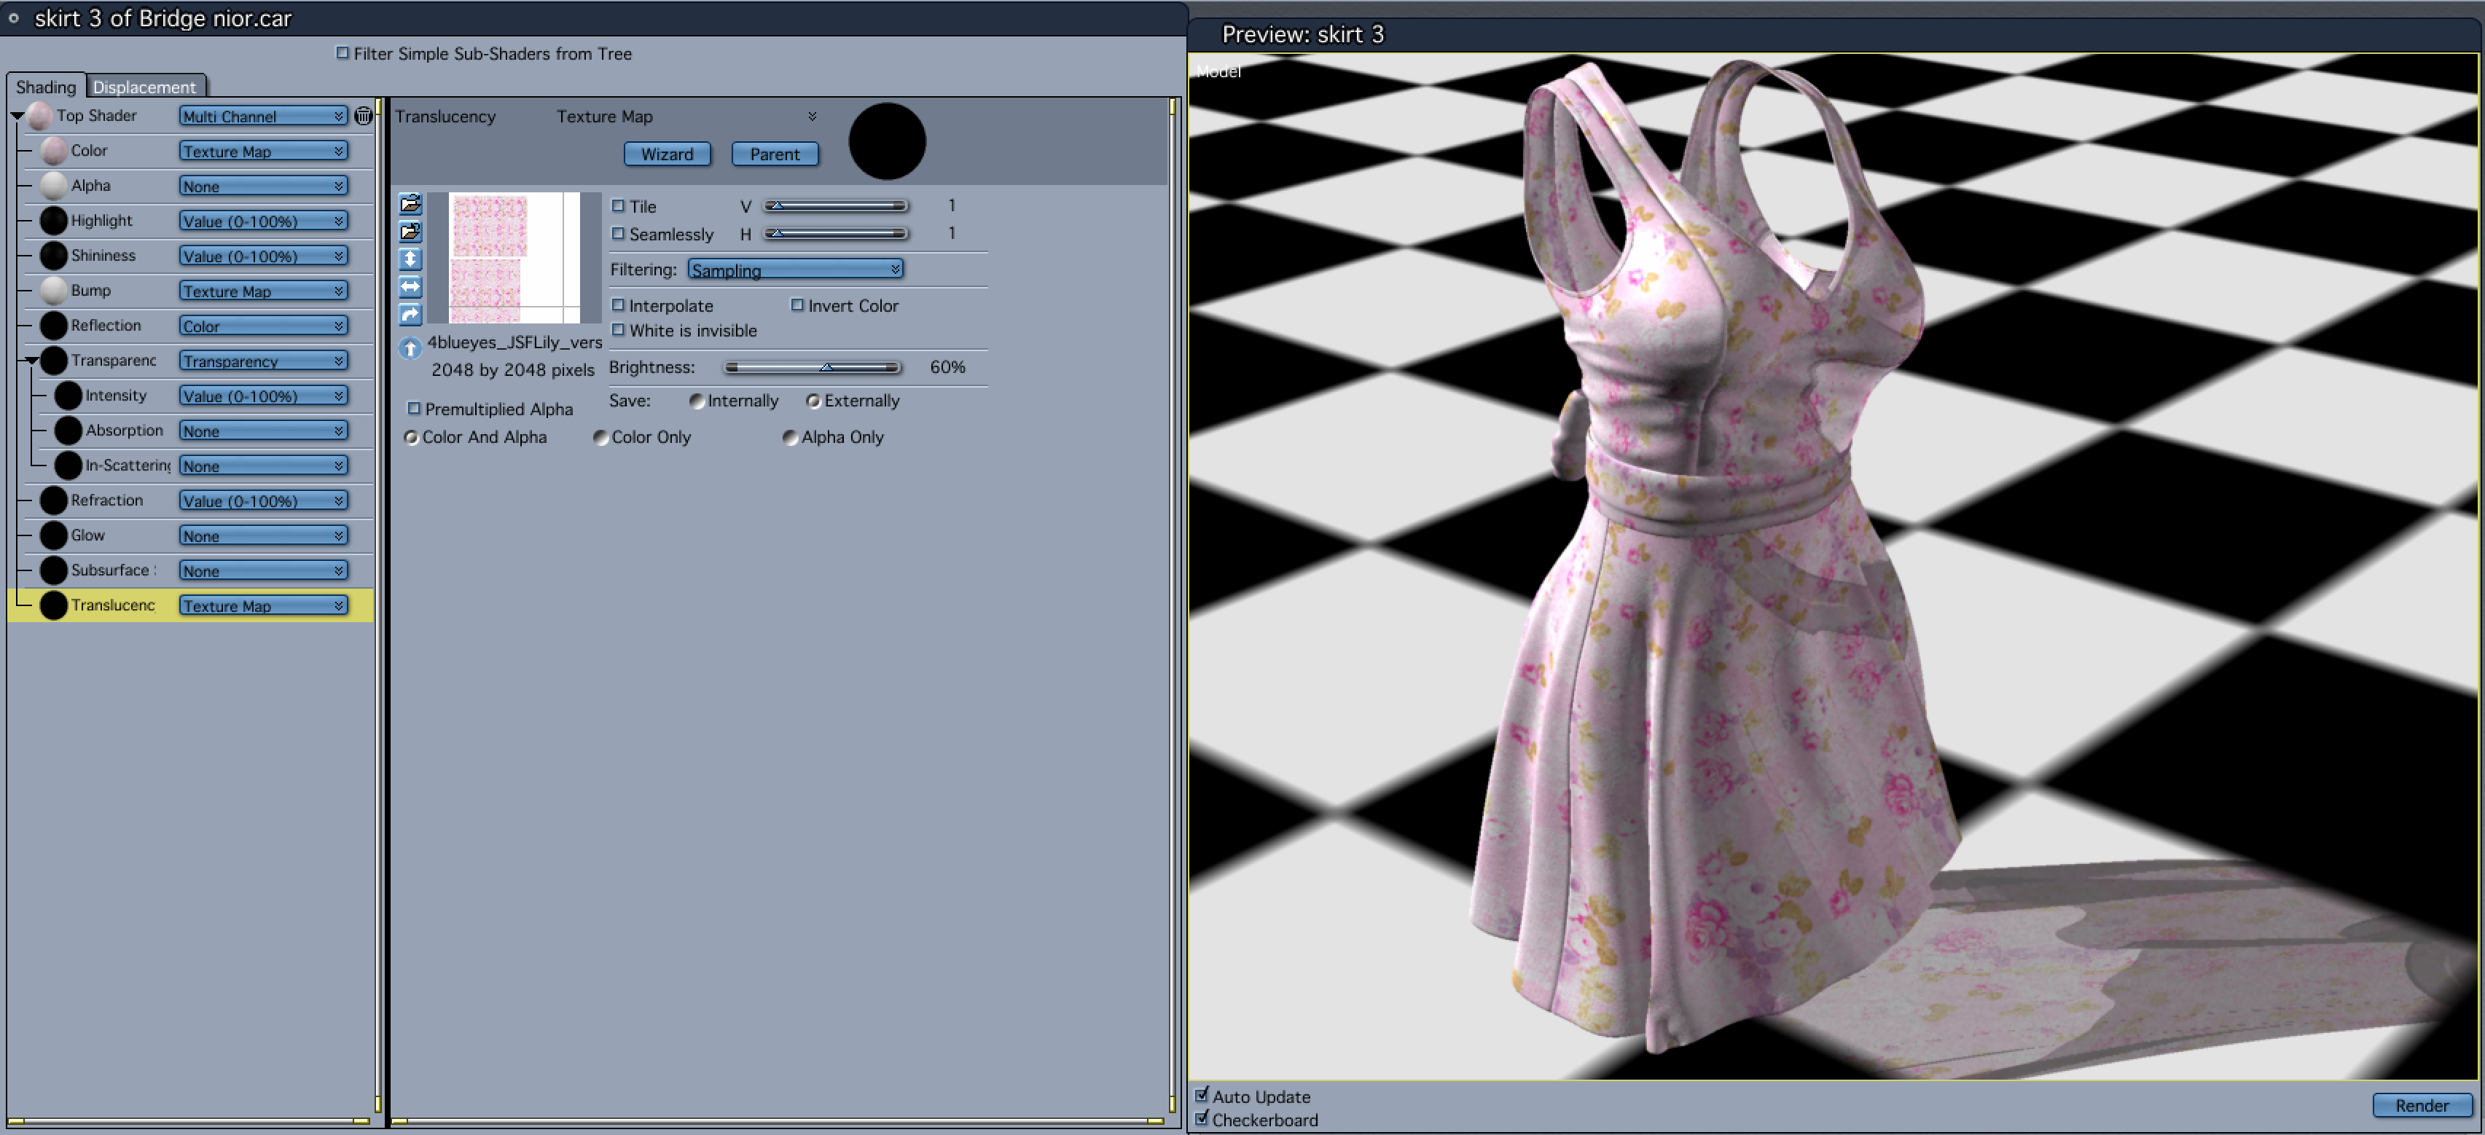Toggle the Invert Color checkbox

[797, 305]
